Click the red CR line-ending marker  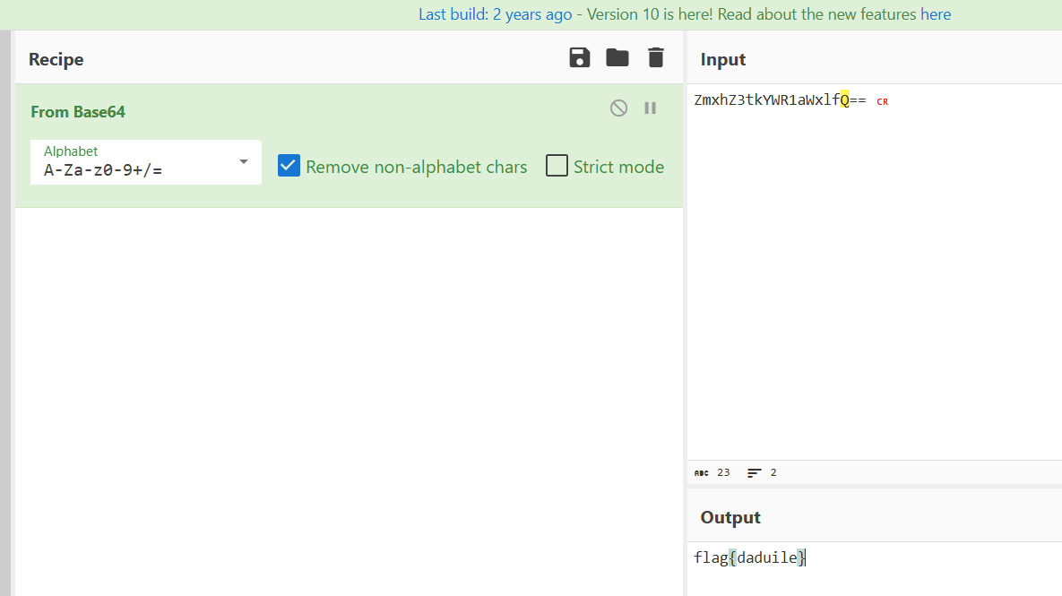(x=882, y=101)
